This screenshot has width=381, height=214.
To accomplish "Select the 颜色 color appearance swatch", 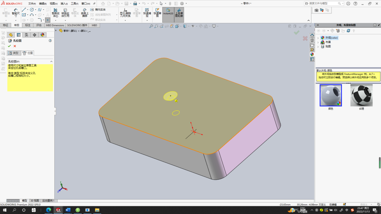I will [x=331, y=95].
